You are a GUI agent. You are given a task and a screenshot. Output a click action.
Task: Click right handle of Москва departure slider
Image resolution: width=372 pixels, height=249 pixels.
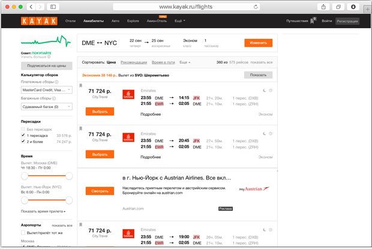(69, 176)
